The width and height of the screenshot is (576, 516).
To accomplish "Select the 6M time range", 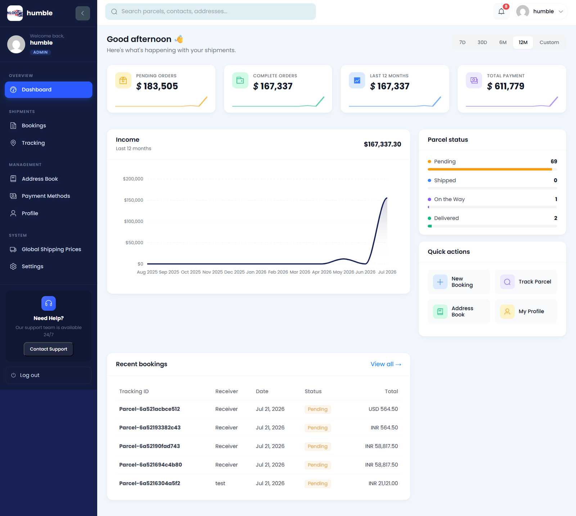I will coord(503,42).
